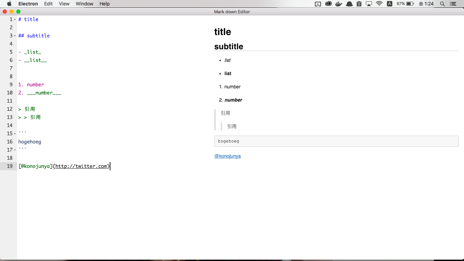Collapse the subtitle section fold arrow
This screenshot has height=261, width=464.
pyautogui.click(x=15, y=35)
